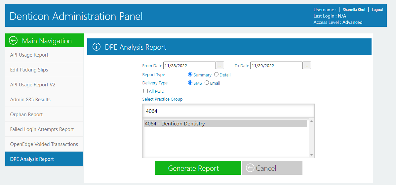Click the Main Navigation header
Image resolution: width=396 pixels, height=185 pixels.
[x=44, y=40]
